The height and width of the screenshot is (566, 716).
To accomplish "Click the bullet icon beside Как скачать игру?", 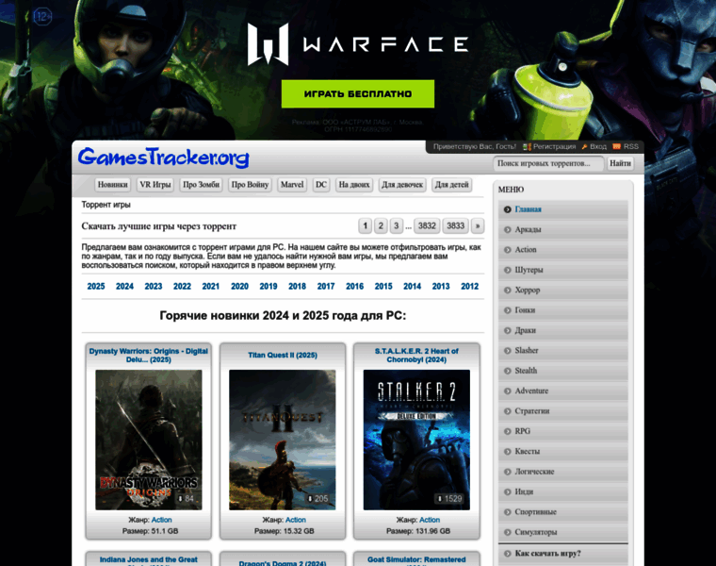I will click(x=507, y=554).
